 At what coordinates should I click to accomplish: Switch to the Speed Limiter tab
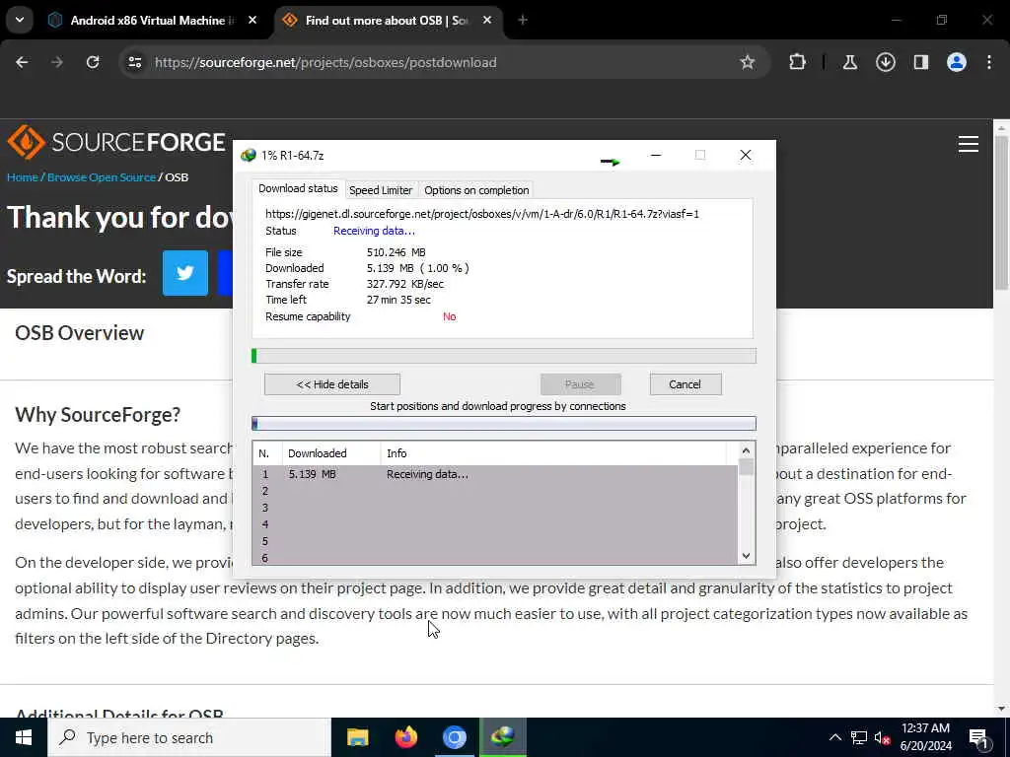click(381, 190)
